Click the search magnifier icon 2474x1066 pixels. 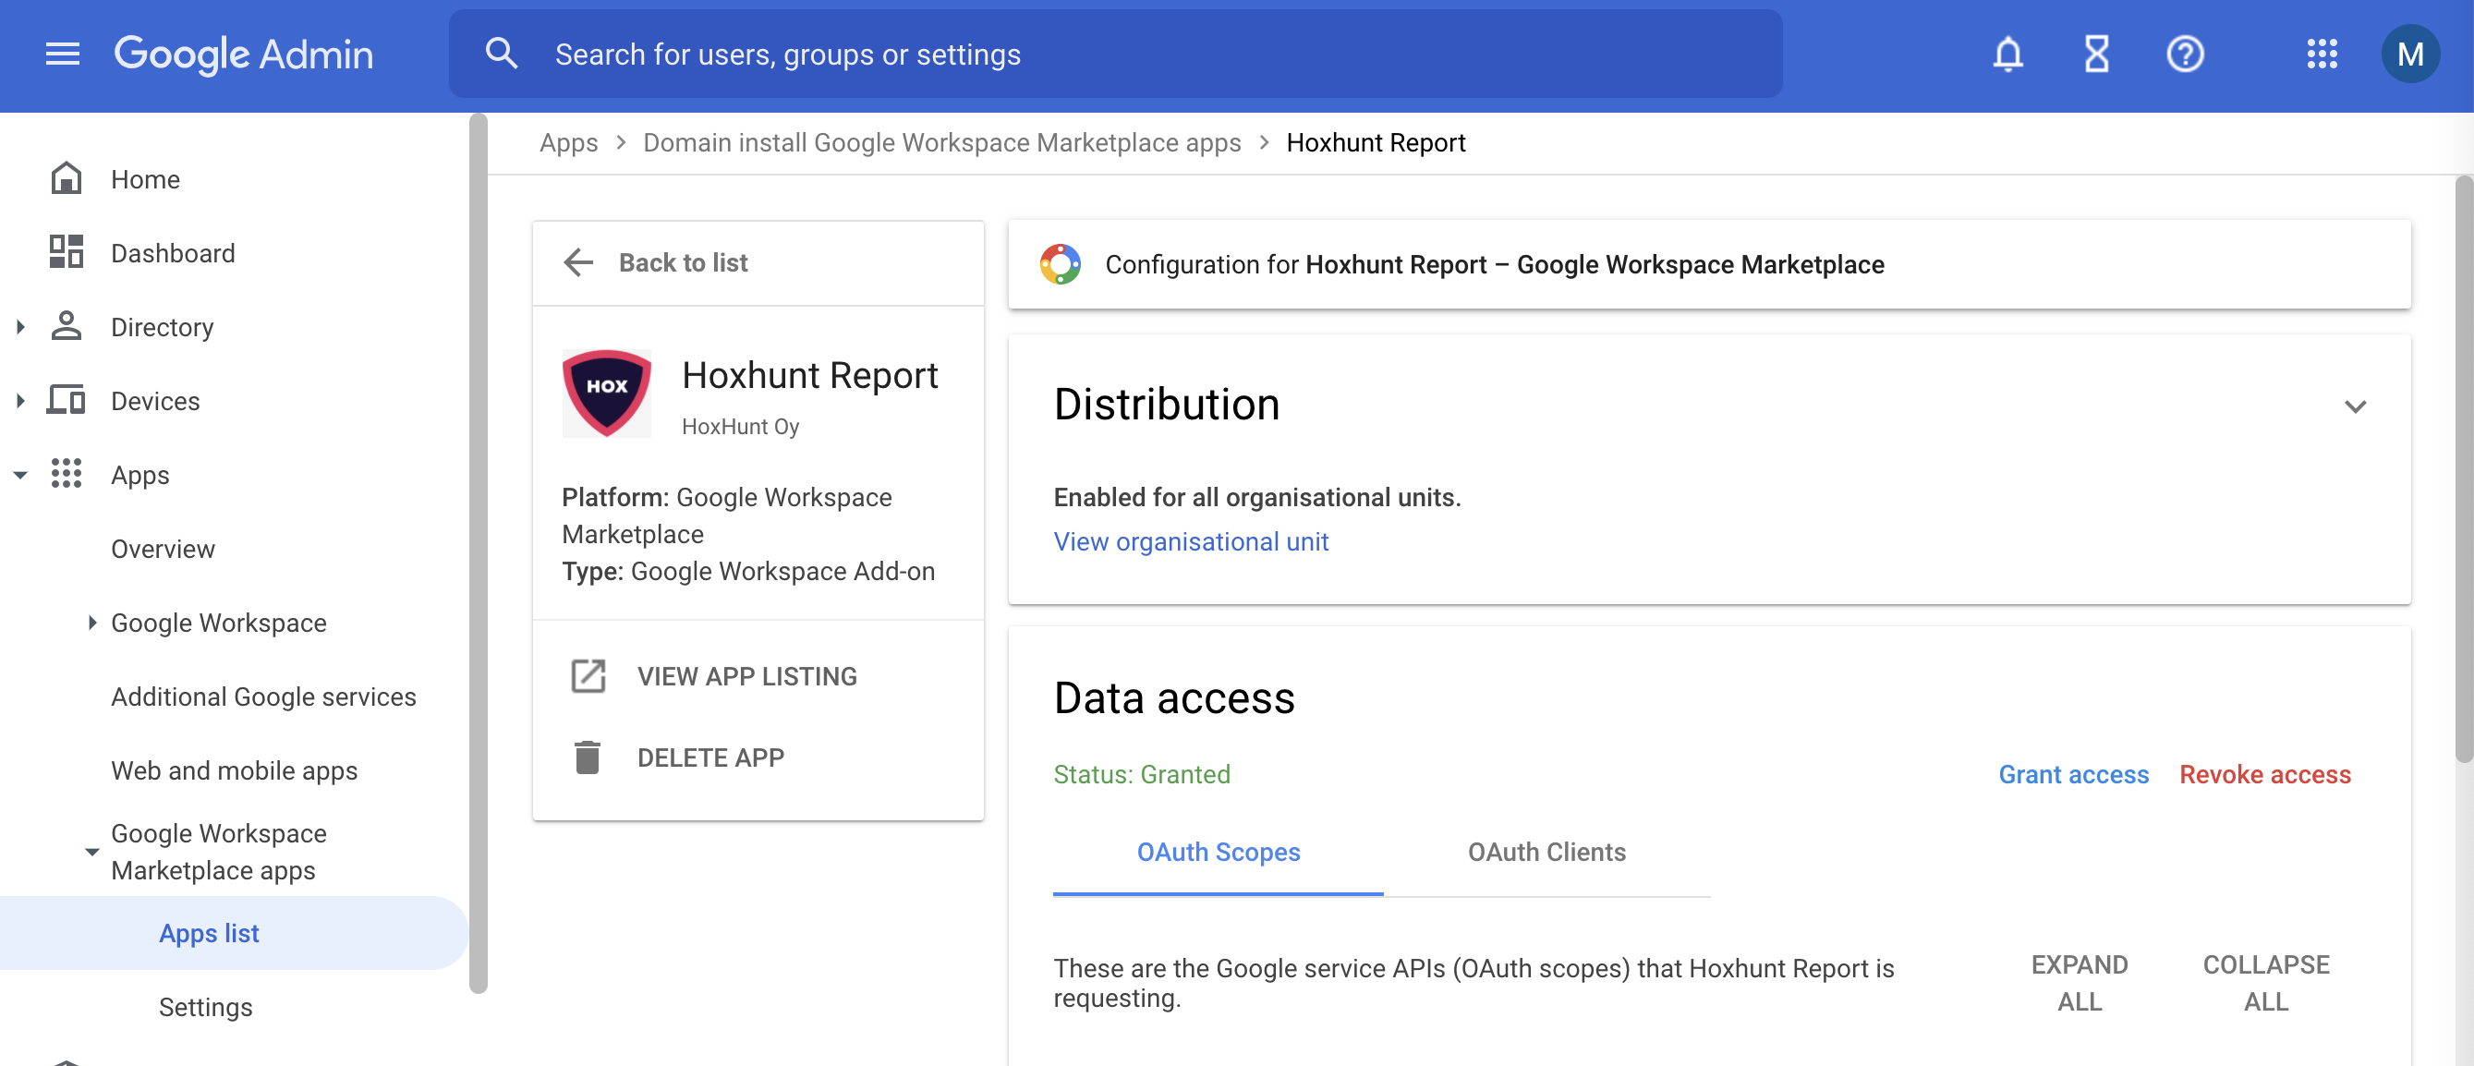pos(502,54)
